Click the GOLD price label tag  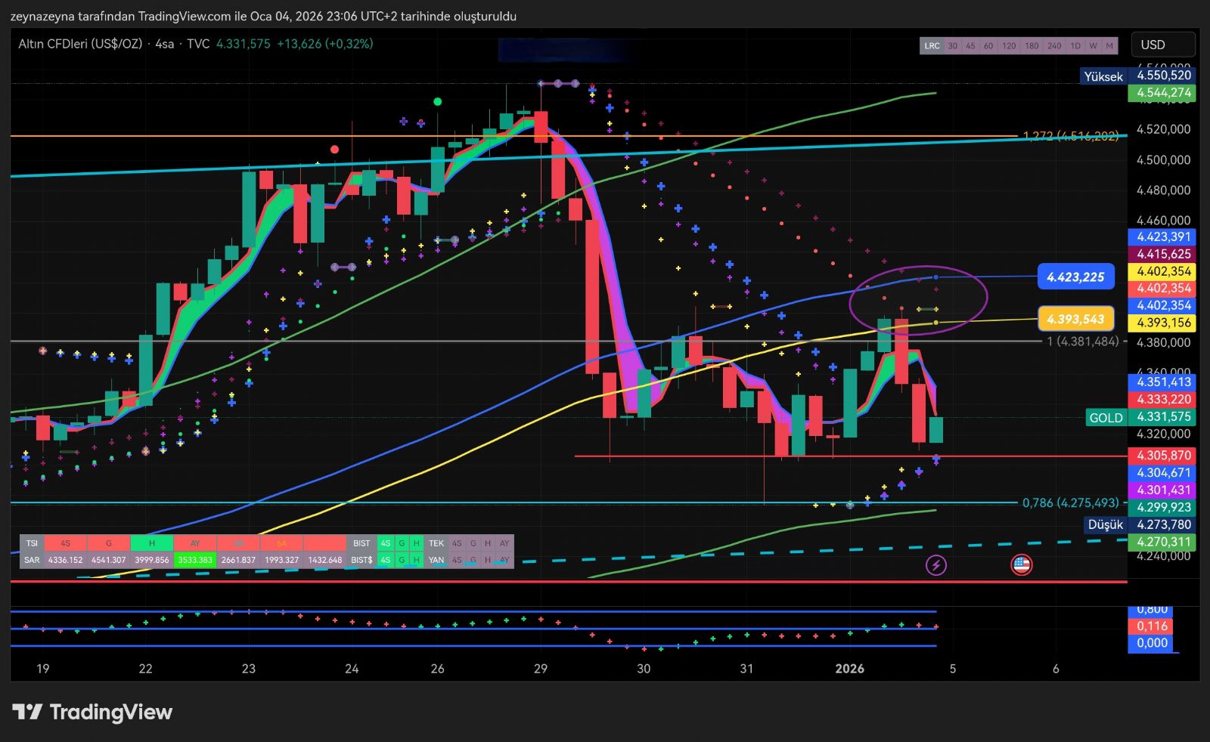click(x=1105, y=417)
